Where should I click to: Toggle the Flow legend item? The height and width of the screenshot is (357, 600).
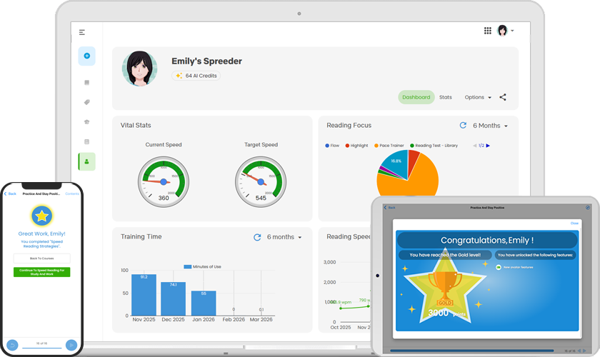point(332,146)
